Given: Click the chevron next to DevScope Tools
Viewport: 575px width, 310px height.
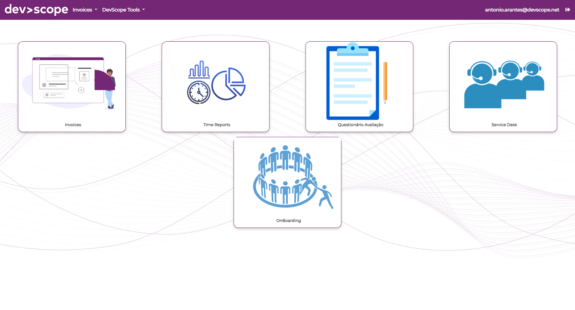Looking at the screenshot, I should pos(143,10).
